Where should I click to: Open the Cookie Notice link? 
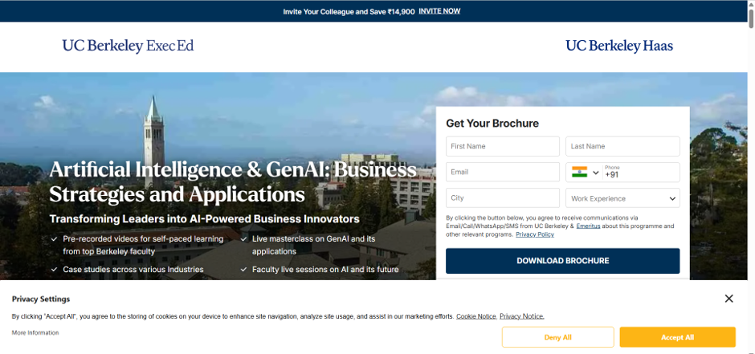[475, 316]
